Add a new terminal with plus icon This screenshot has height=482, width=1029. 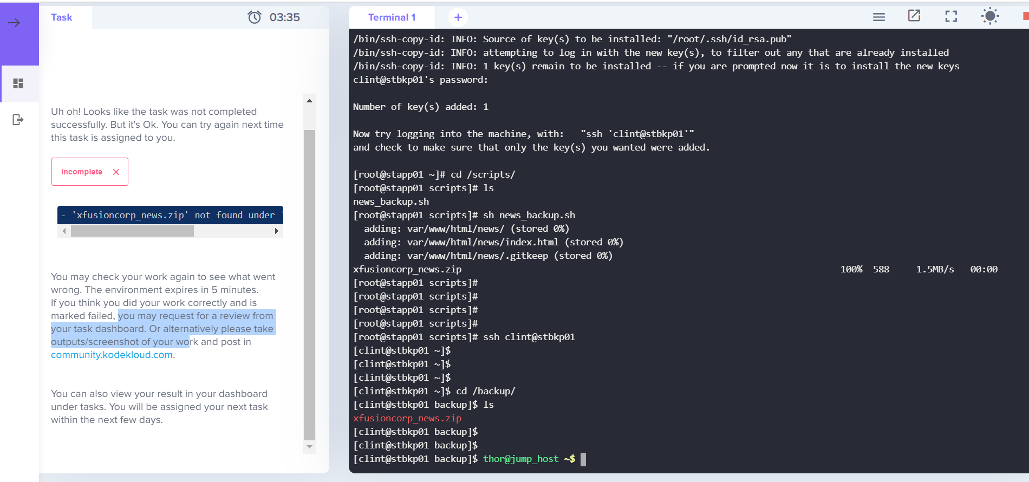[x=458, y=17]
